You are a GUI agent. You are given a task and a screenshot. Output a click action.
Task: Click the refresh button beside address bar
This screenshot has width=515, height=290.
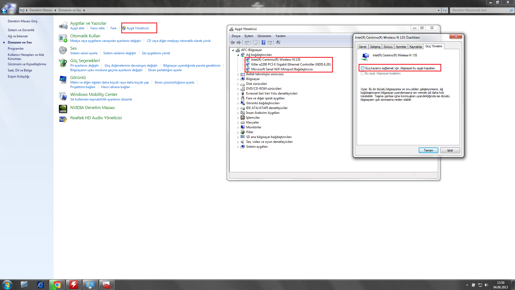tap(445, 10)
